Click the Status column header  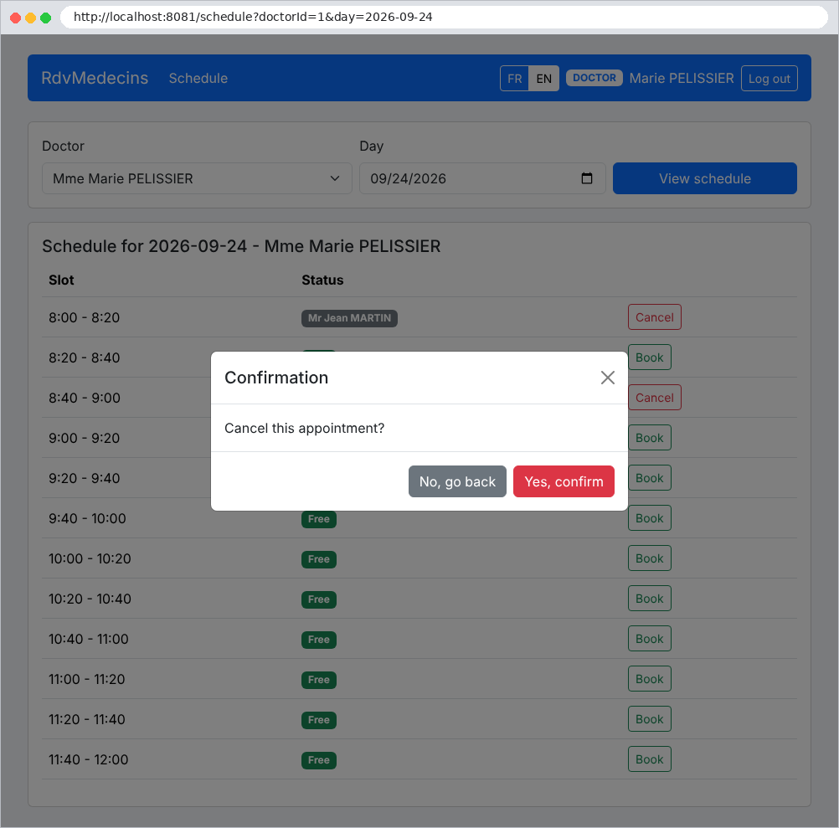322,280
